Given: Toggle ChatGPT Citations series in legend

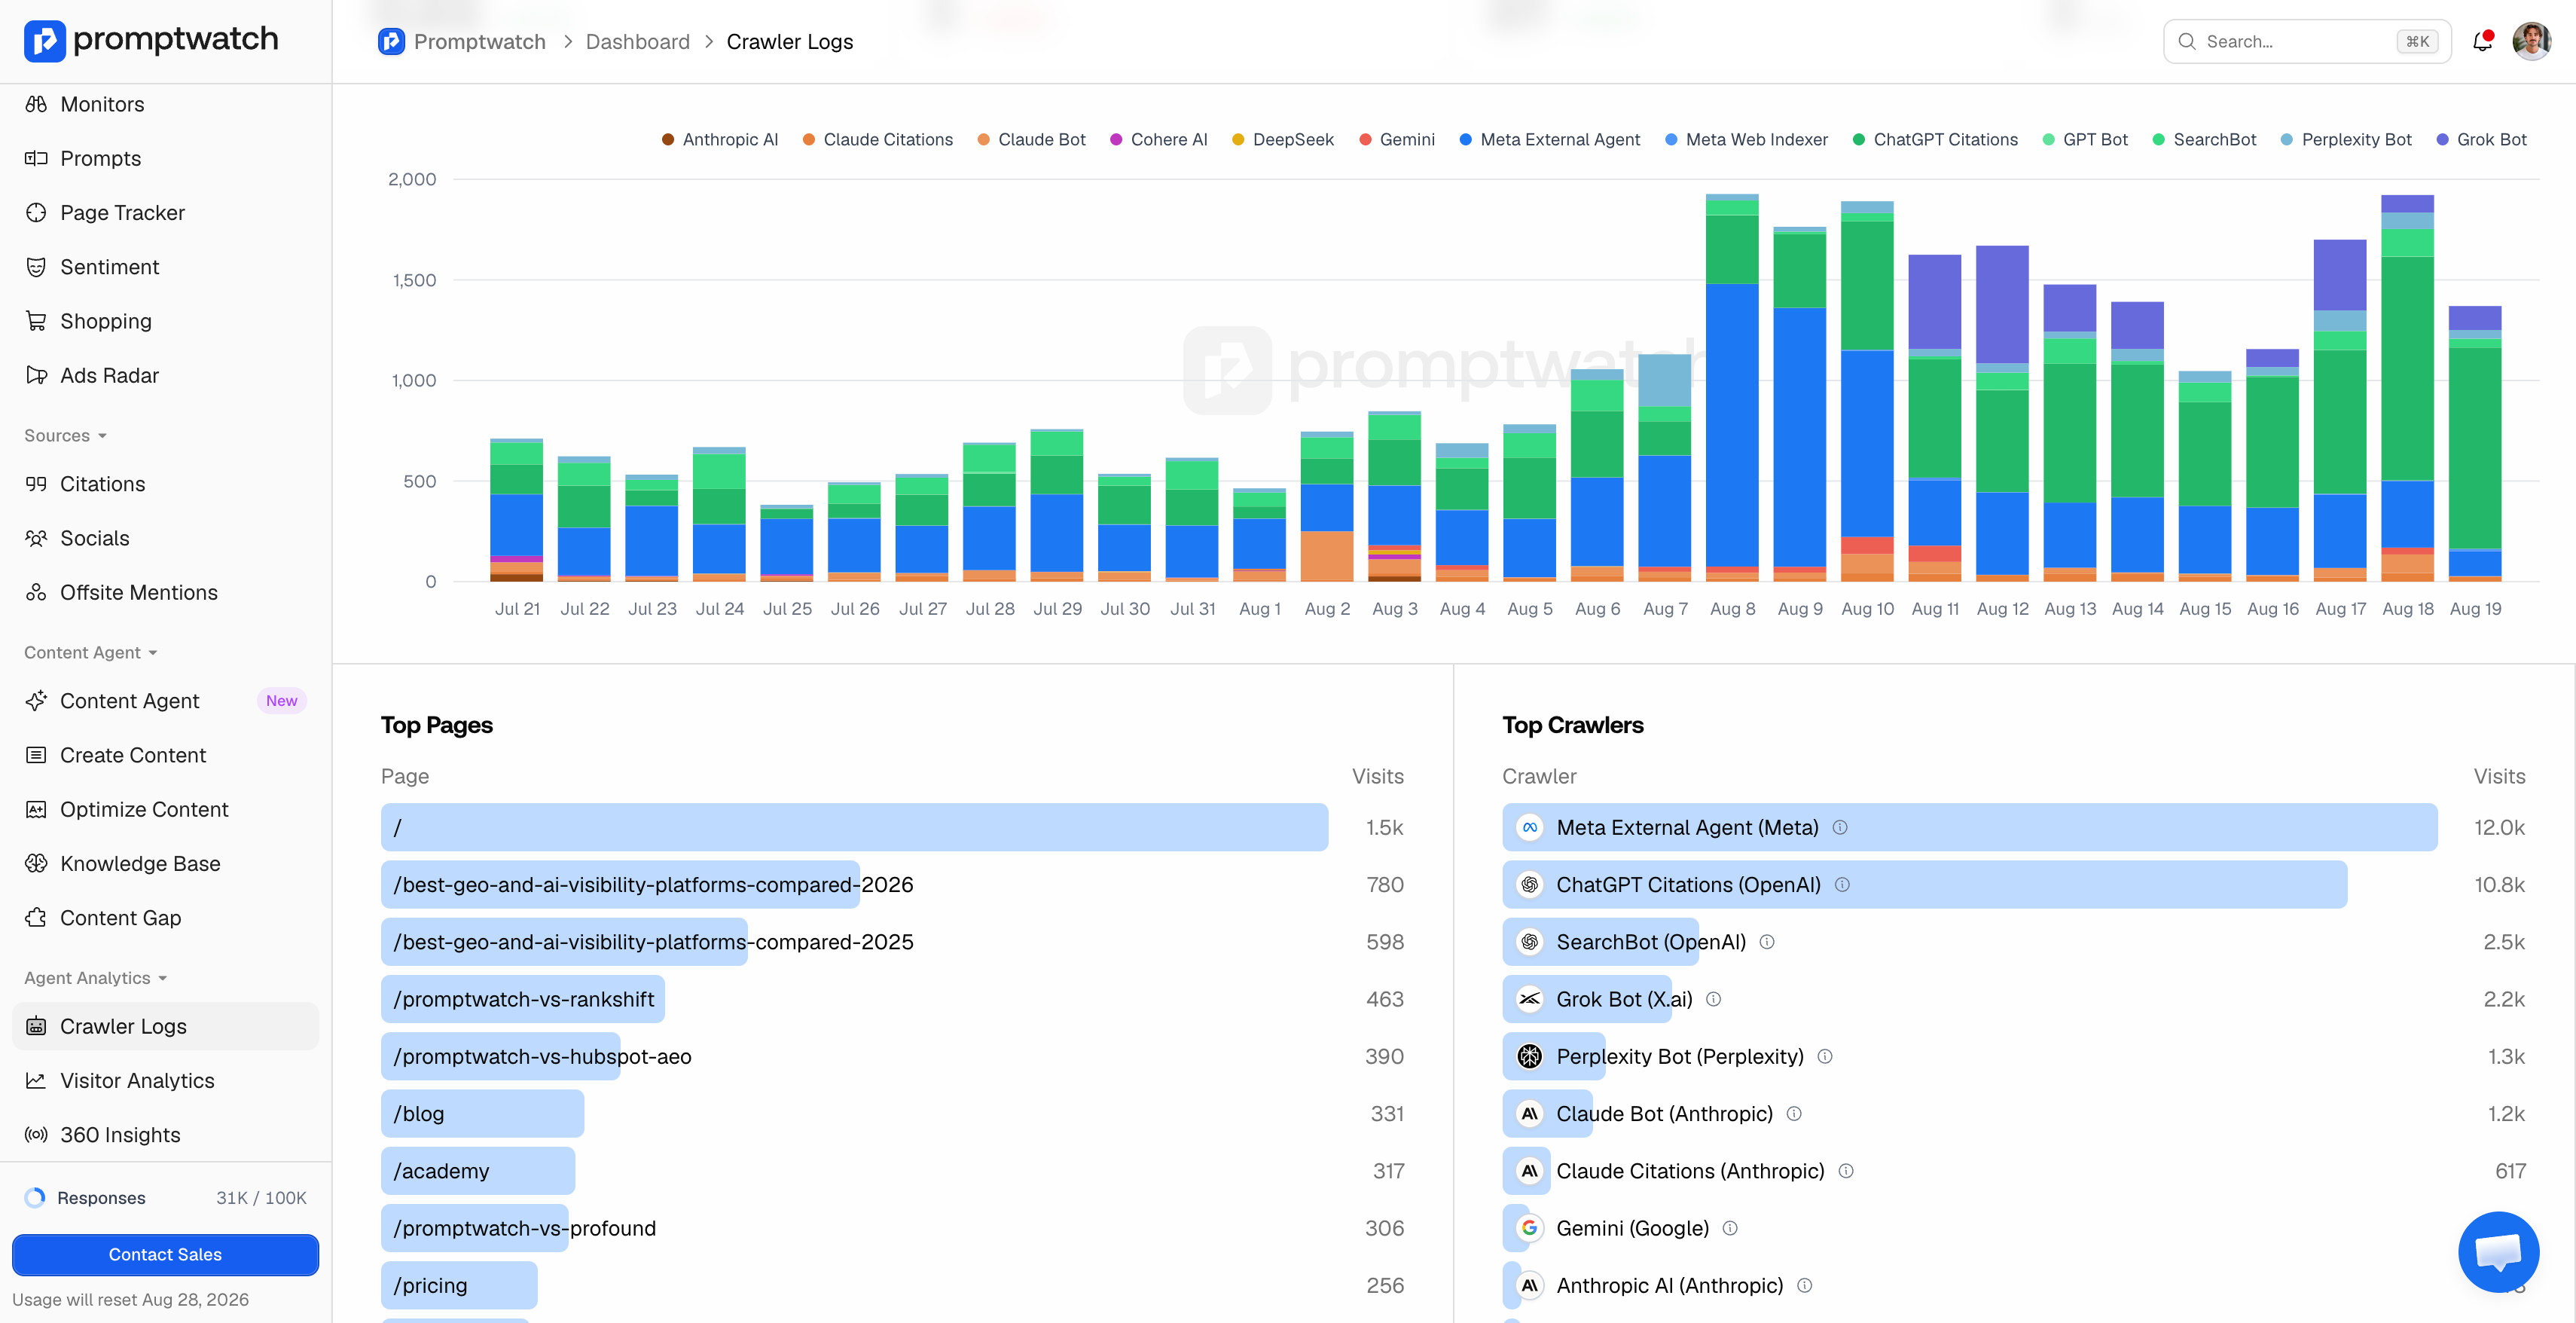Looking at the screenshot, I should [1935, 140].
